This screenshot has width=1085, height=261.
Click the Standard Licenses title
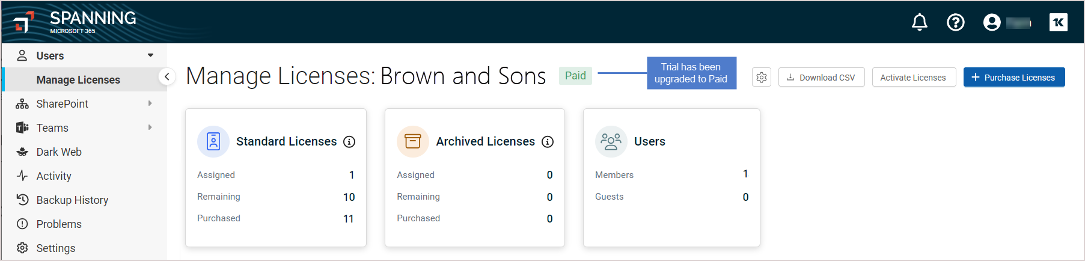pyautogui.click(x=286, y=141)
